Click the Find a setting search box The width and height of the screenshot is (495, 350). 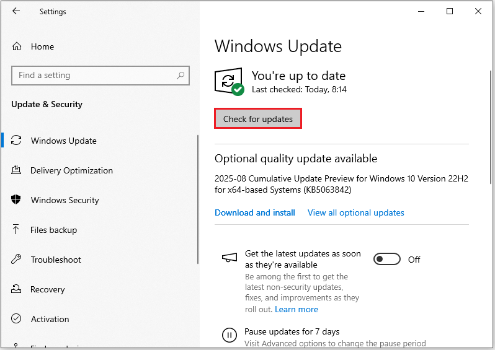click(x=93, y=76)
